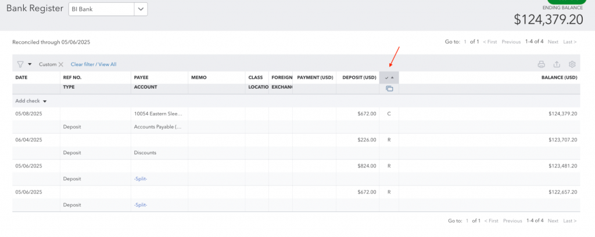The image size is (595, 237).
Task: Go to Next page at top pagination
Action: (553, 42)
